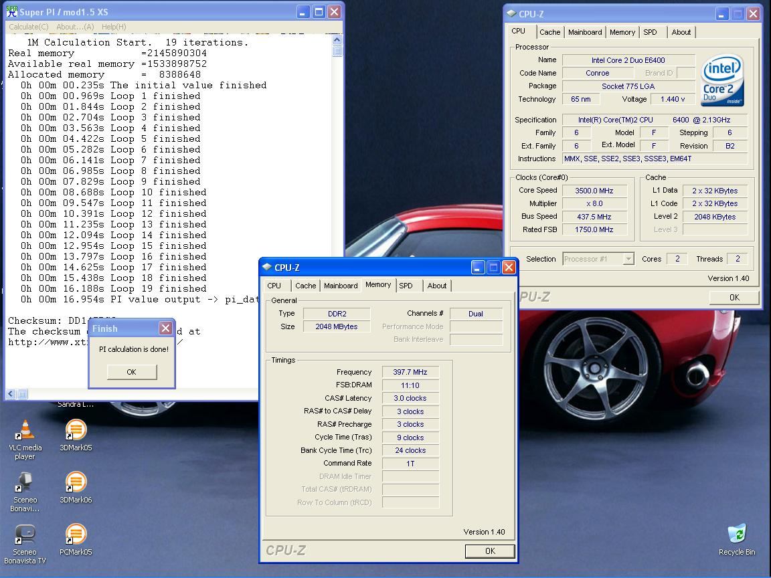Click the Channels # value 'Dual'
This screenshot has width=771, height=578.
[476, 314]
